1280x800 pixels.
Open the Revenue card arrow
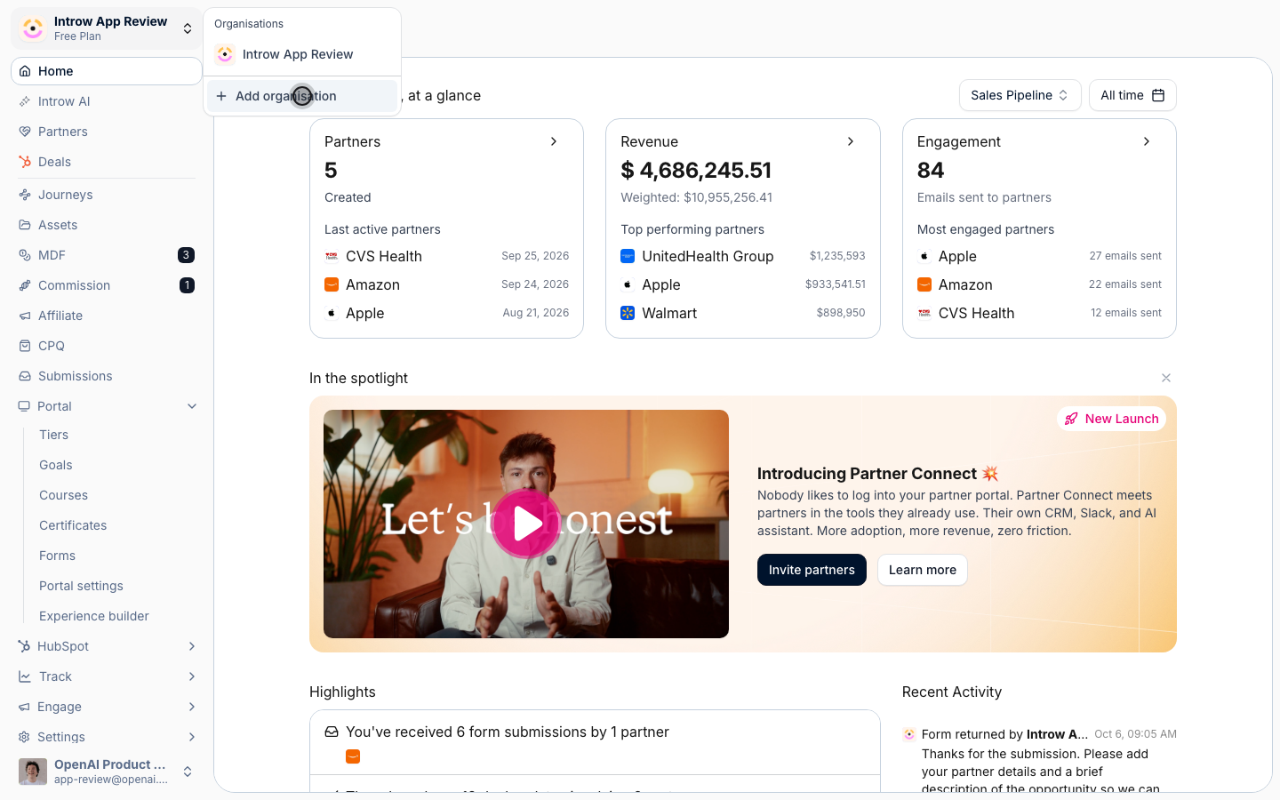tap(851, 141)
